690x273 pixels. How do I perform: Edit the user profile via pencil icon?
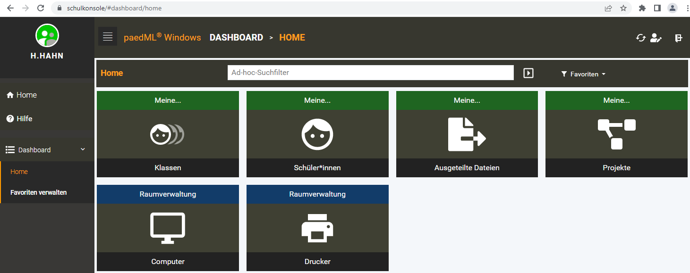[x=656, y=38]
